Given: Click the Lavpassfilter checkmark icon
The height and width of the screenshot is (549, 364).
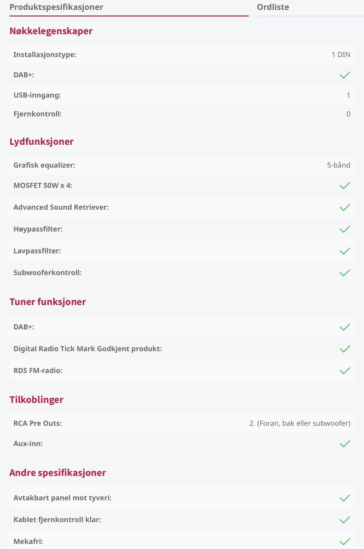Looking at the screenshot, I should tap(345, 251).
